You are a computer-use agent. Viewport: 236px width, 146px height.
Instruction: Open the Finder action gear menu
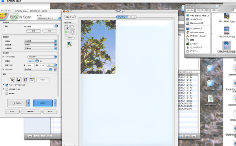point(214,10)
